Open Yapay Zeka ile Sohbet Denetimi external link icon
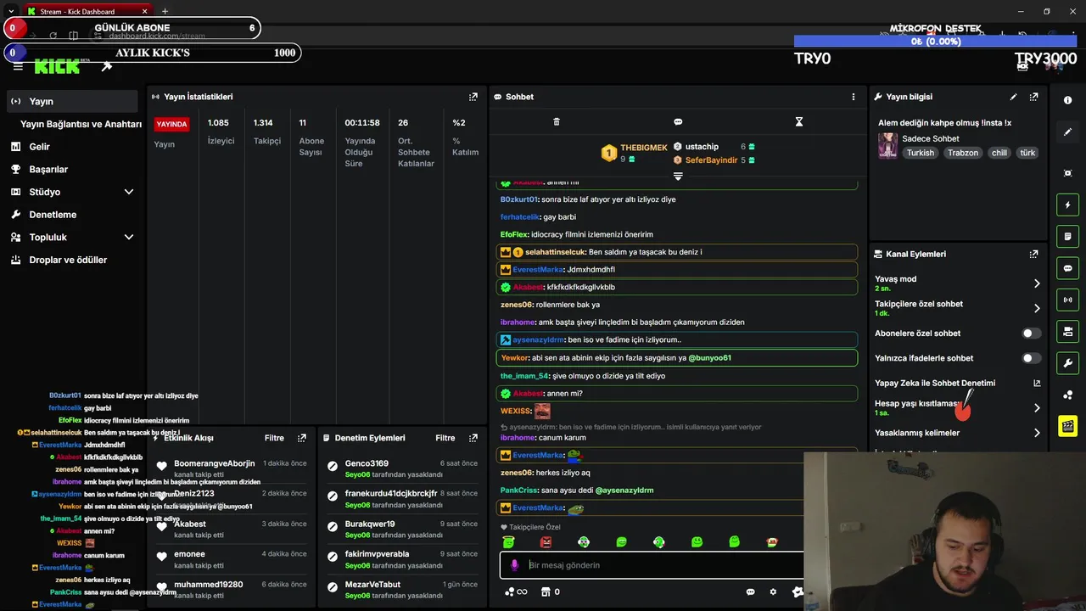The image size is (1086, 611). click(1037, 384)
